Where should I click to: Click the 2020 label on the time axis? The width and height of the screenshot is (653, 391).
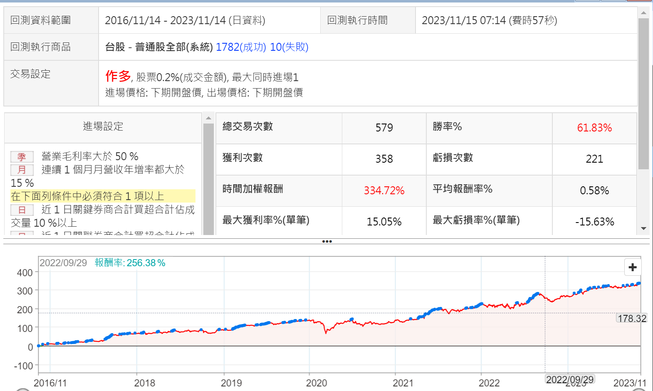tap(316, 383)
